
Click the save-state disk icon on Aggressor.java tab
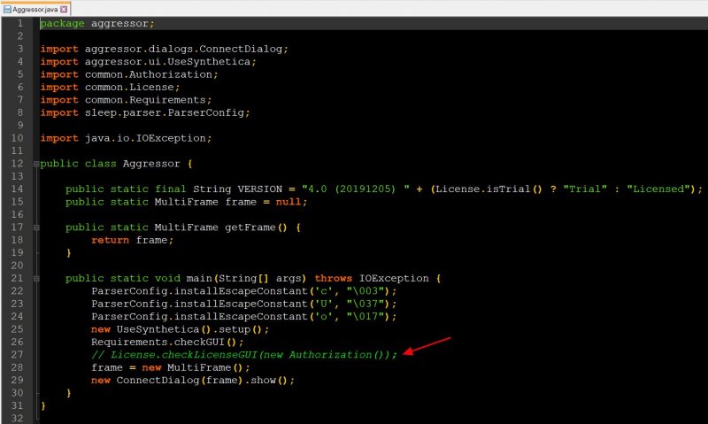[x=6, y=8]
